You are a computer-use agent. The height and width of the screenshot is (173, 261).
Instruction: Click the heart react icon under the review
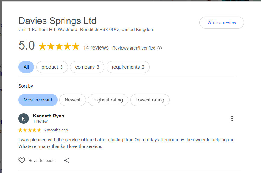click(22, 160)
